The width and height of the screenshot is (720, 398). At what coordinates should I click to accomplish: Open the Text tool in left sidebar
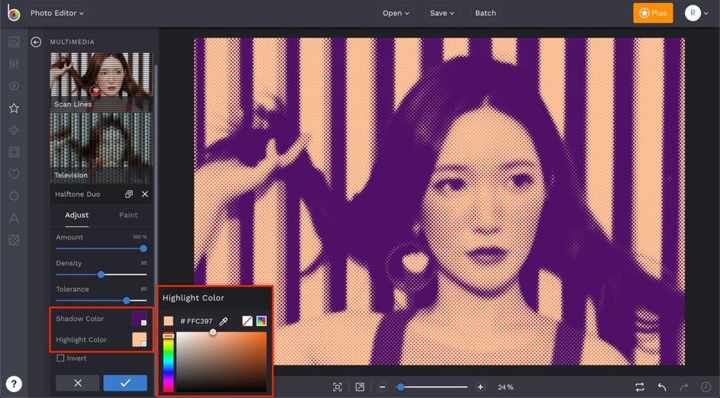point(14,218)
